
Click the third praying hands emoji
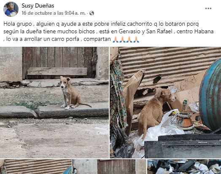[x=129, y=40]
